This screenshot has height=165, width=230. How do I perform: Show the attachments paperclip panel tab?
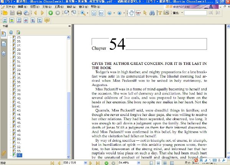[x=4, y=153]
